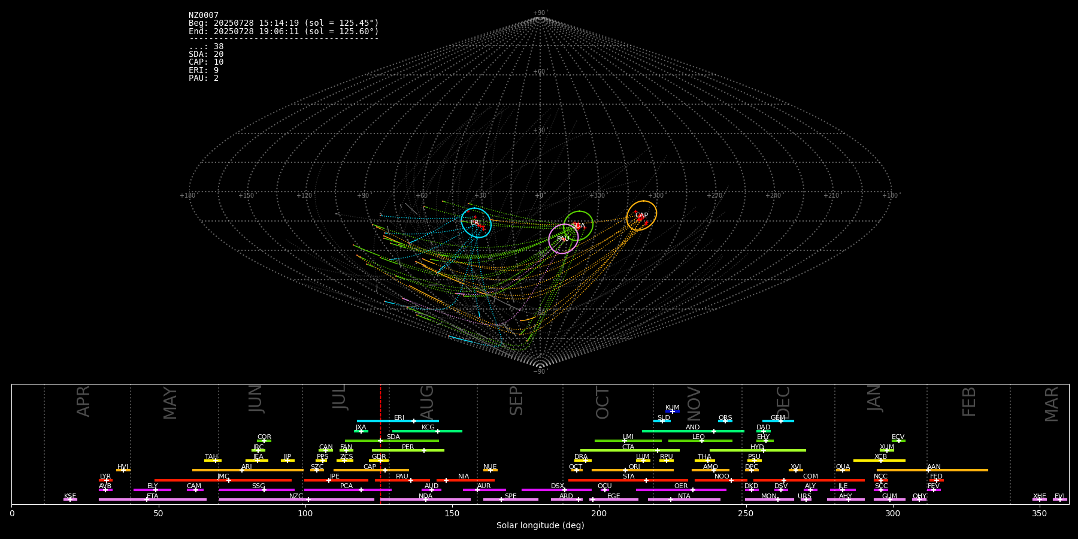Click the red NIA shower bar

click(465, 480)
